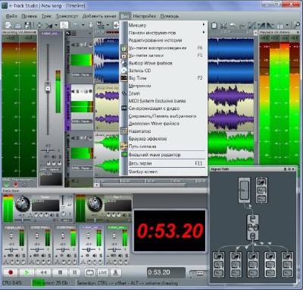Screen dimensions: 303x290
Task: Click the tall track volume fader handle
Action: [48, 87]
